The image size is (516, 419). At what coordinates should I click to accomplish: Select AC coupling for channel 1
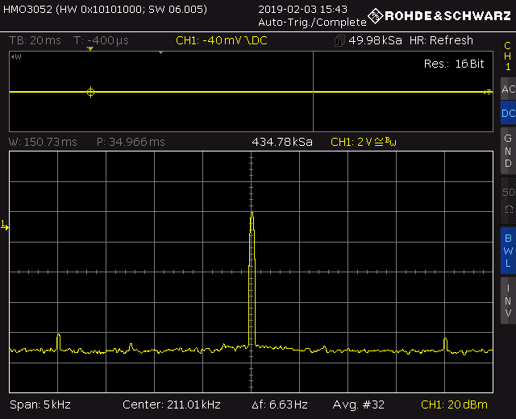click(x=507, y=89)
